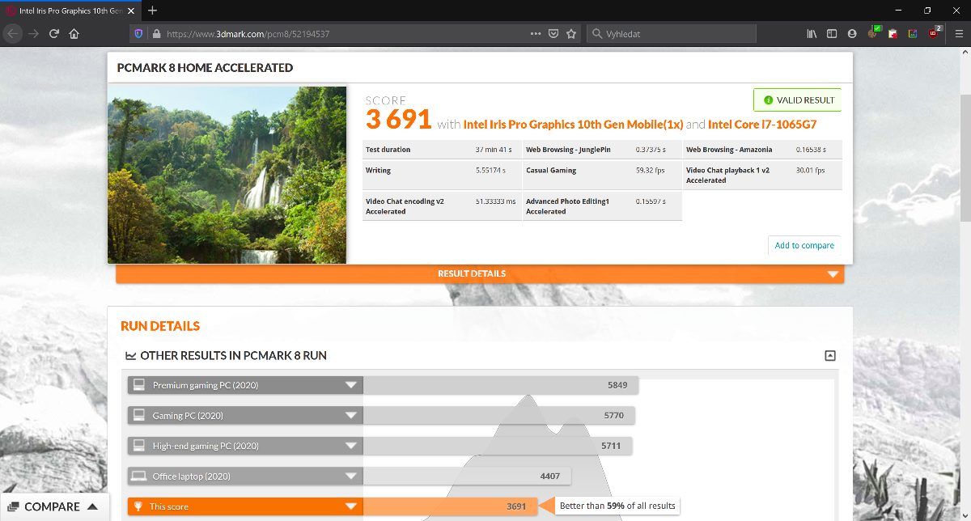
Task: Click the Add to compare link
Action: pos(804,245)
